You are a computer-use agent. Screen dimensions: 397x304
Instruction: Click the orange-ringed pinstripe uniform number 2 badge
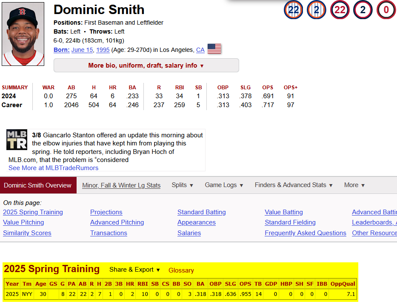(317, 10)
